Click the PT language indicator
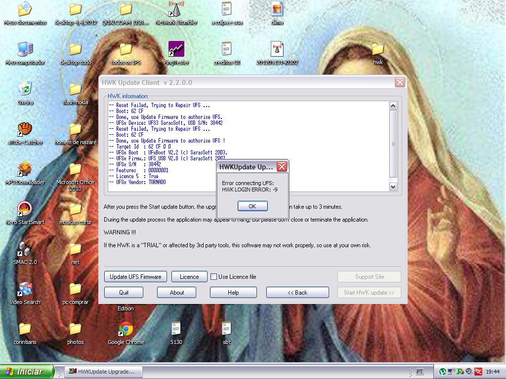 pos(419,372)
